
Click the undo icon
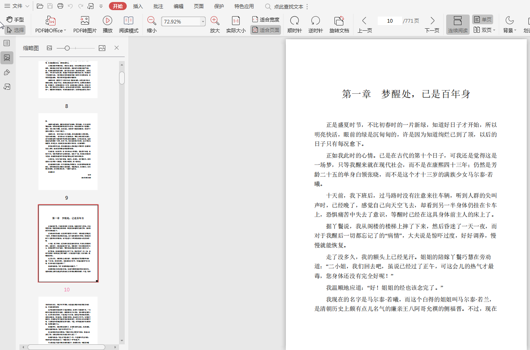coord(70,6)
